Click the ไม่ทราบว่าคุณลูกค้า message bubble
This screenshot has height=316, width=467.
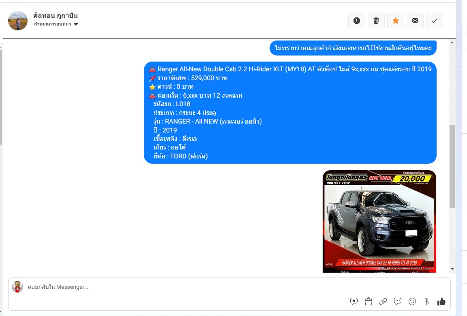click(x=353, y=48)
